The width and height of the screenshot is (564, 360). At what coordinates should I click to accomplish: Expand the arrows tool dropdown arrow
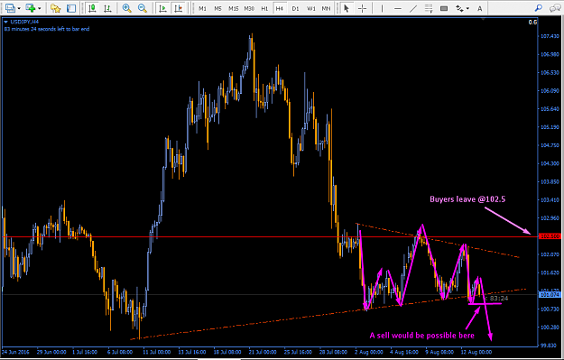[x=467, y=8]
